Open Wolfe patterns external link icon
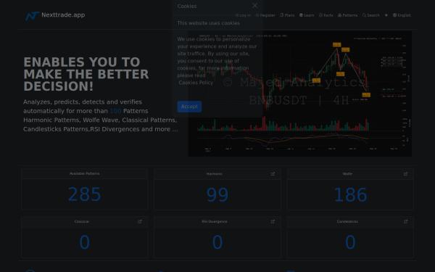Image resolution: width=435 pixels, height=272 pixels. pos(405,174)
